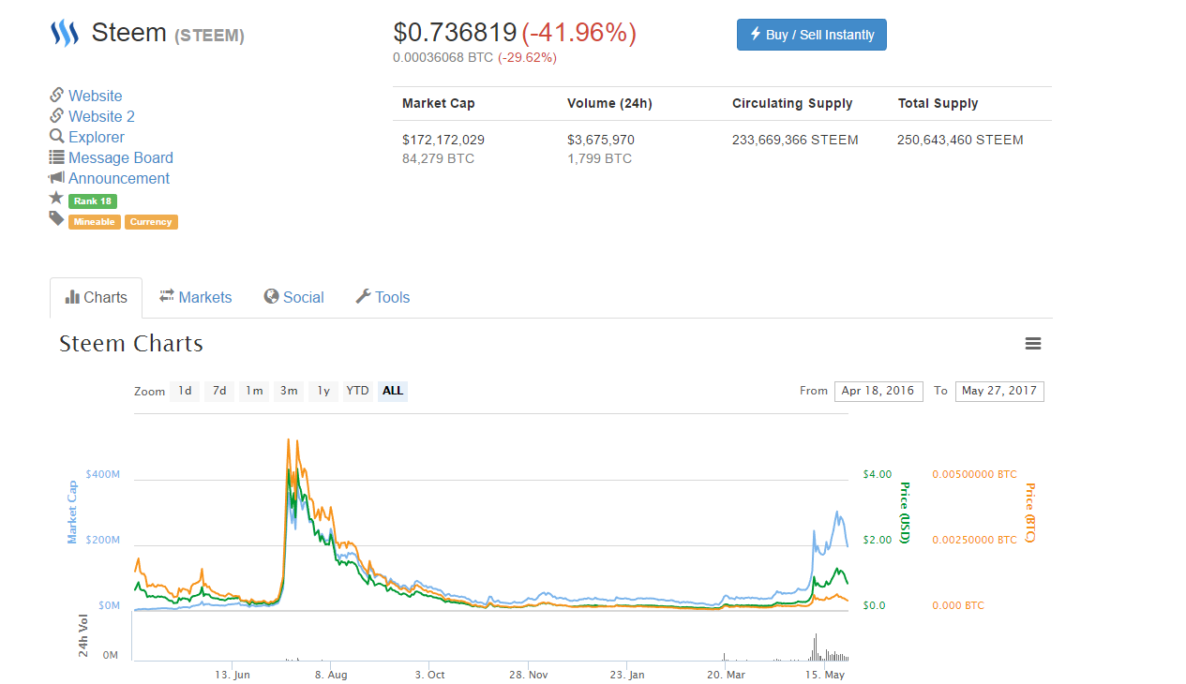Image resolution: width=1186 pixels, height=684 pixels.
Task: Click the 15. May axis date label
Action: [826, 675]
